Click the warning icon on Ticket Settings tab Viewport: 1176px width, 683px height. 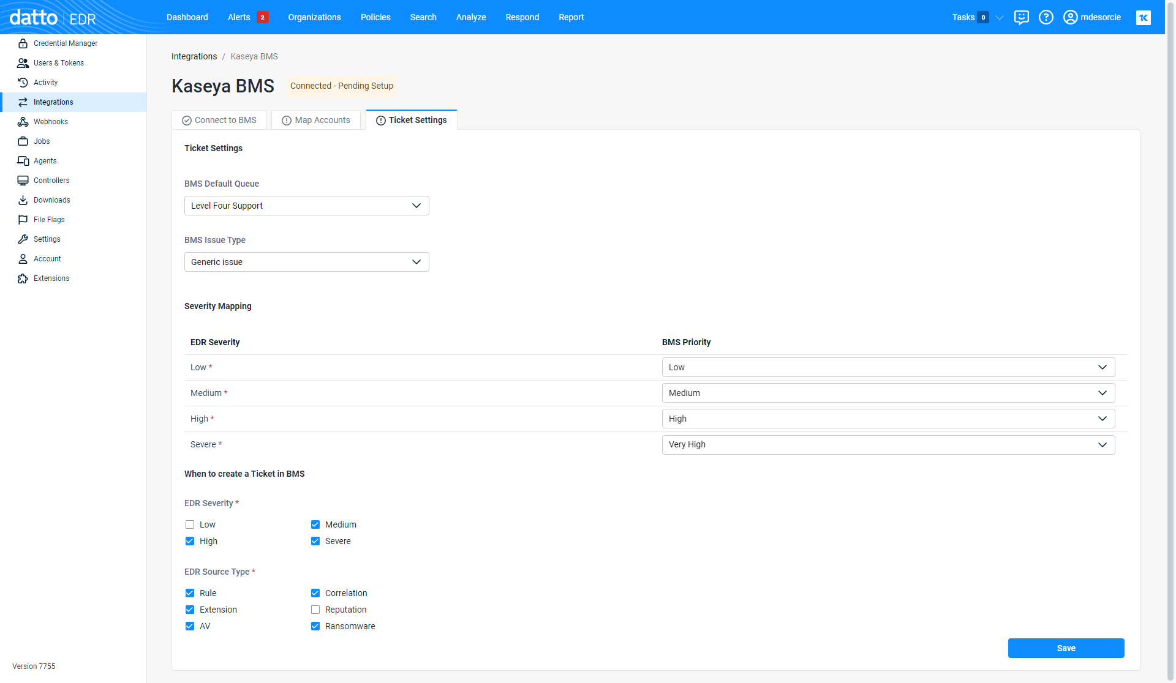click(381, 121)
